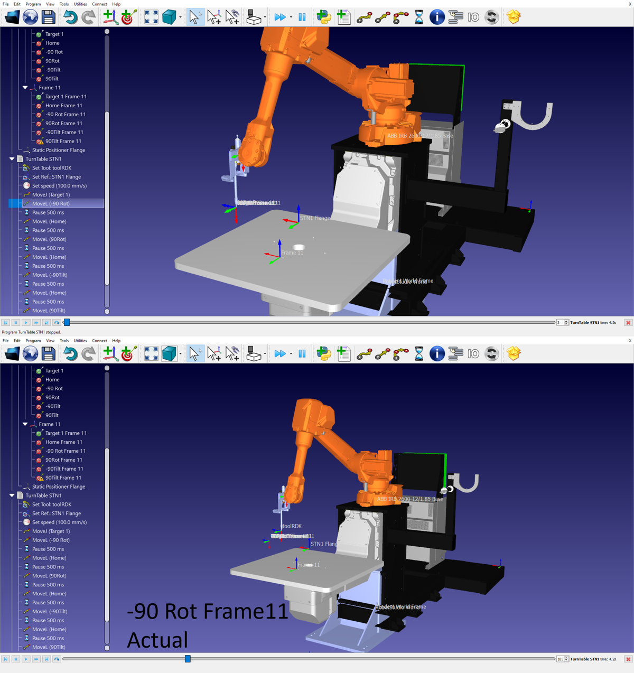The height and width of the screenshot is (673, 634).
Task: Toggle select cursor tool in upper toolbar
Action: point(195,17)
